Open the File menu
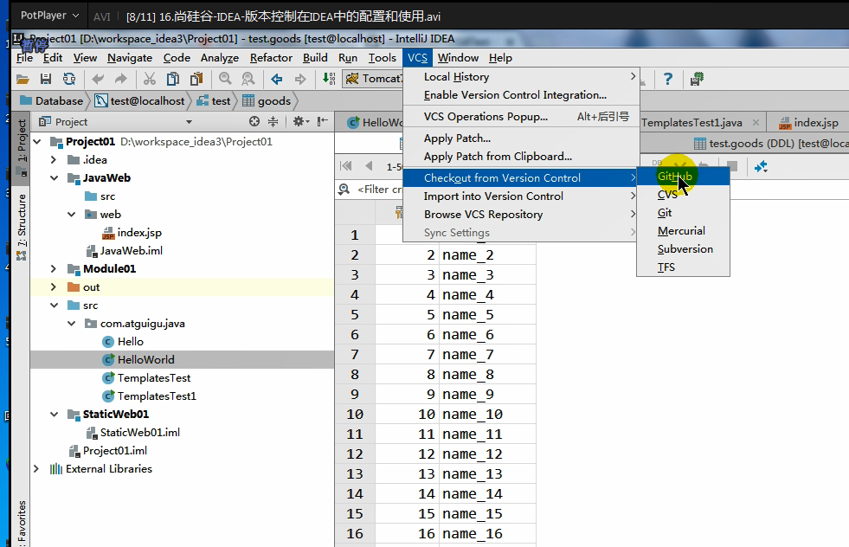The height and width of the screenshot is (547, 849). point(24,58)
